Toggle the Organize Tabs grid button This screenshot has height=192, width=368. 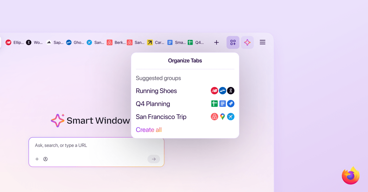[x=233, y=42]
